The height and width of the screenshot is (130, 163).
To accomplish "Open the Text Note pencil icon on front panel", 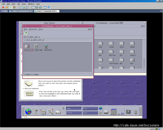I will point(50,112).
